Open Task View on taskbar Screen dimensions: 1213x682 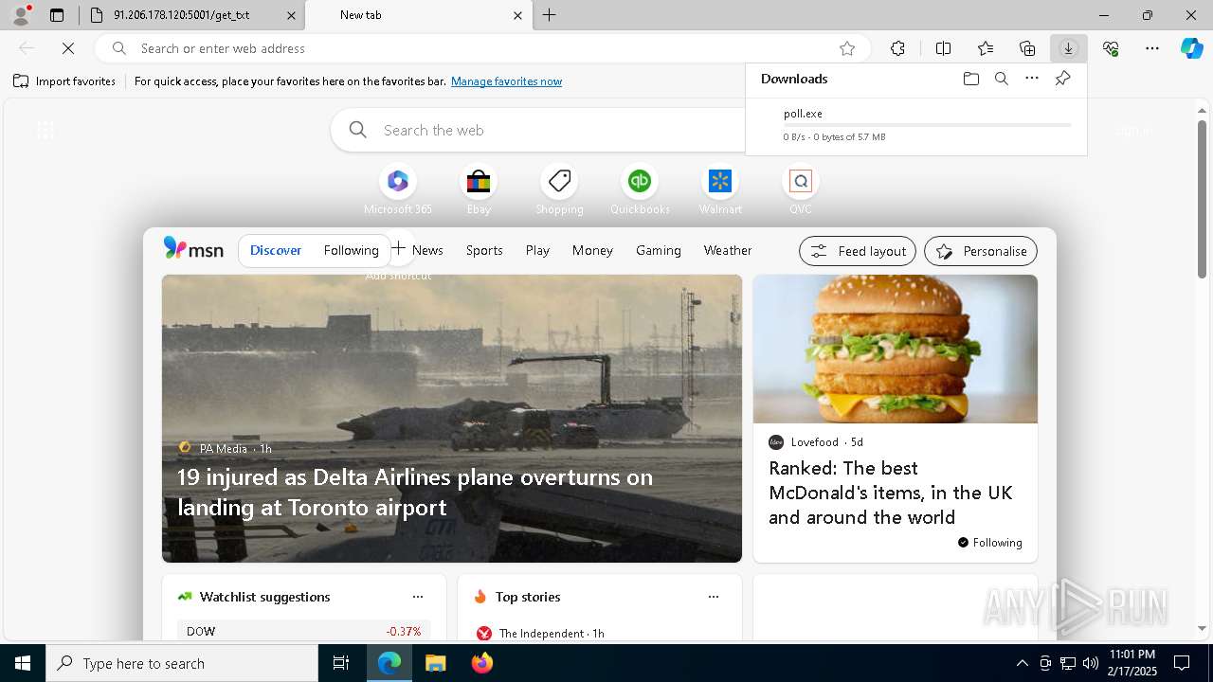point(341,663)
